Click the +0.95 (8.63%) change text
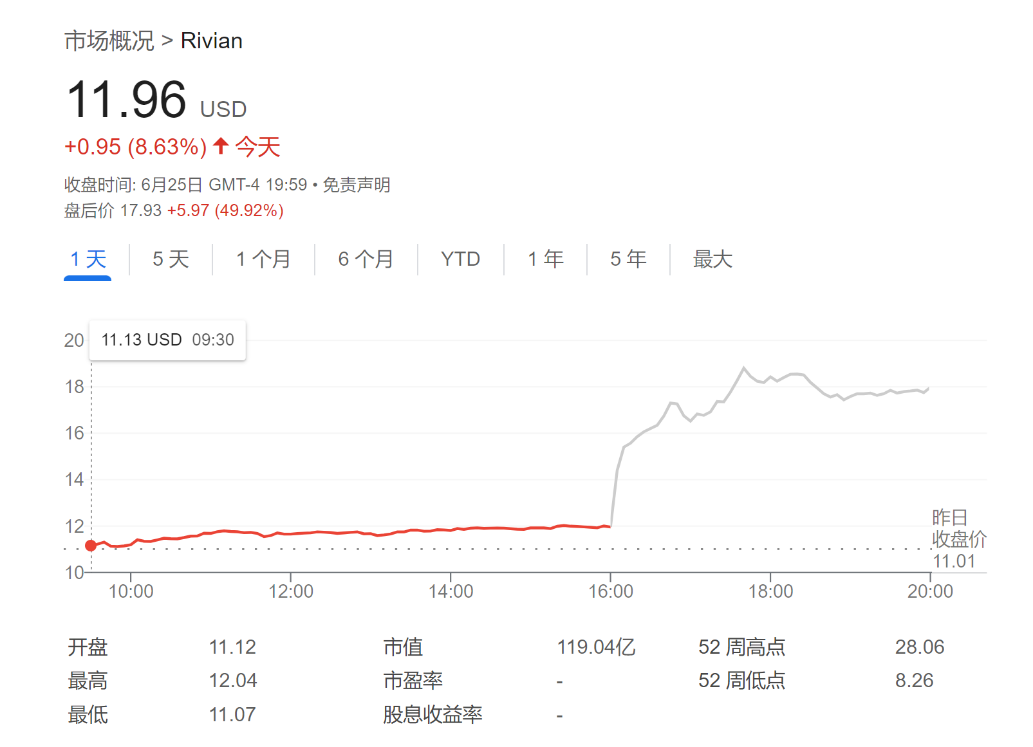The width and height of the screenshot is (1033, 747). [x=135, y=147]
